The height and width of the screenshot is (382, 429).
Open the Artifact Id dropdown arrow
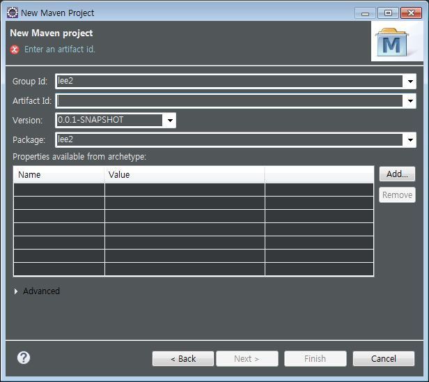(410, 101)
